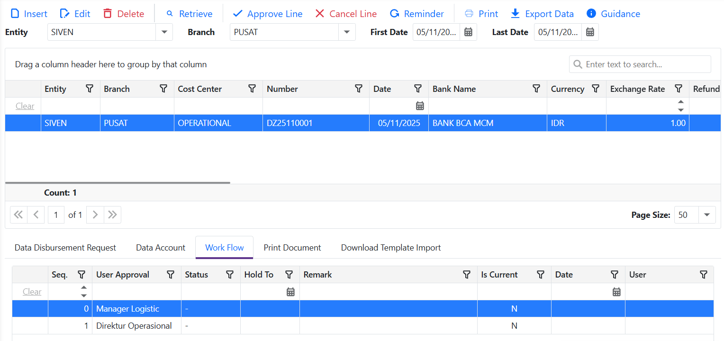Go to the previous page

[x=36, y=215]
